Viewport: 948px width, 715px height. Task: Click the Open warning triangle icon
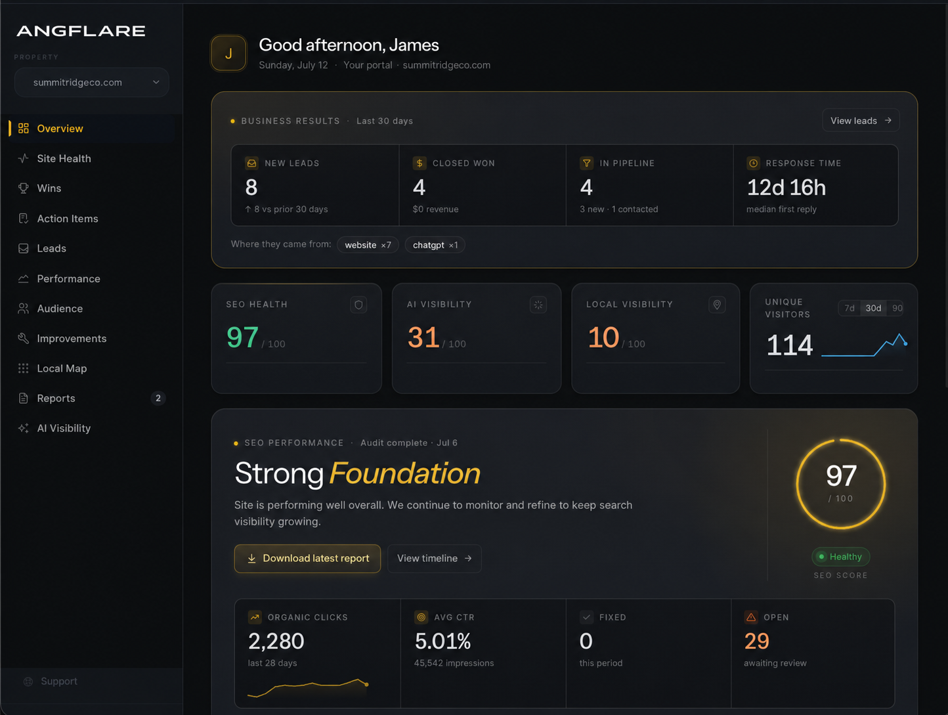pyautogui.click(x=751, y=617)
